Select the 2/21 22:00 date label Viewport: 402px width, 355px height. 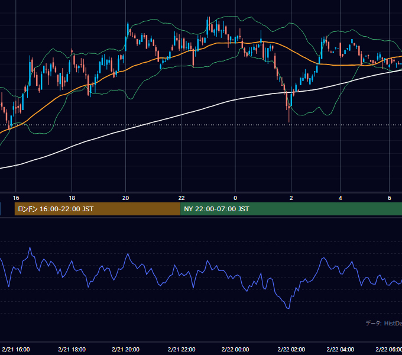point(181,349)
